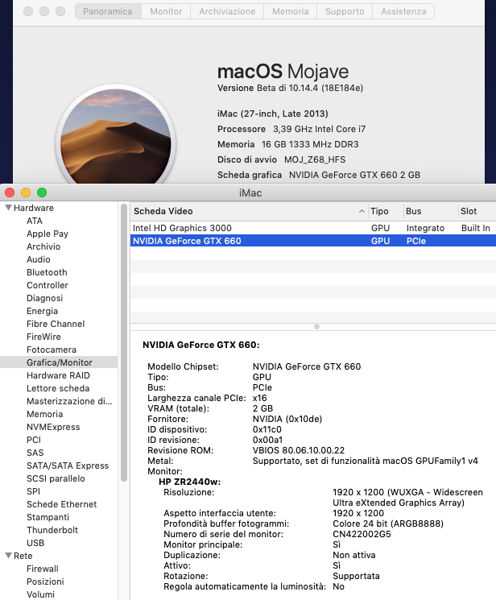Viewport: 496px width, 600px height.
Task: Sort by the Scheda Video column arrow
Action: 362,211
